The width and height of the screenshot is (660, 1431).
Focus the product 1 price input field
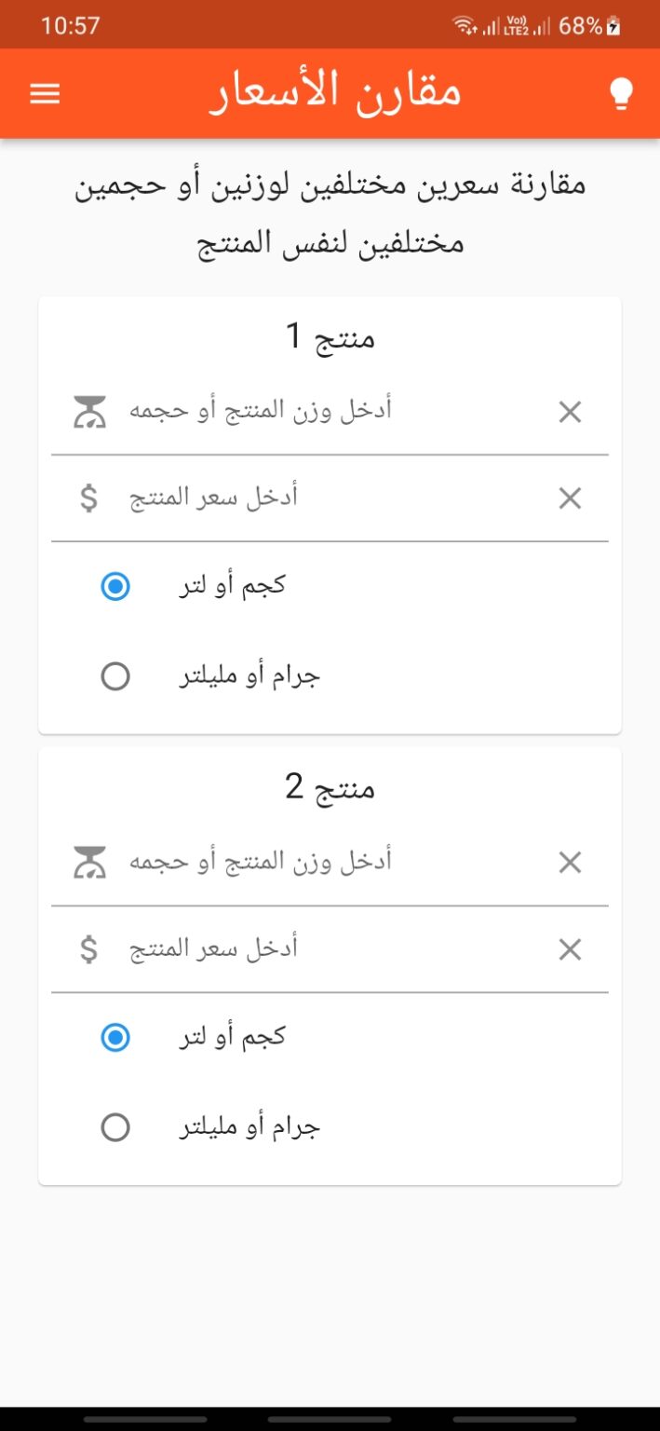[326, 498]
